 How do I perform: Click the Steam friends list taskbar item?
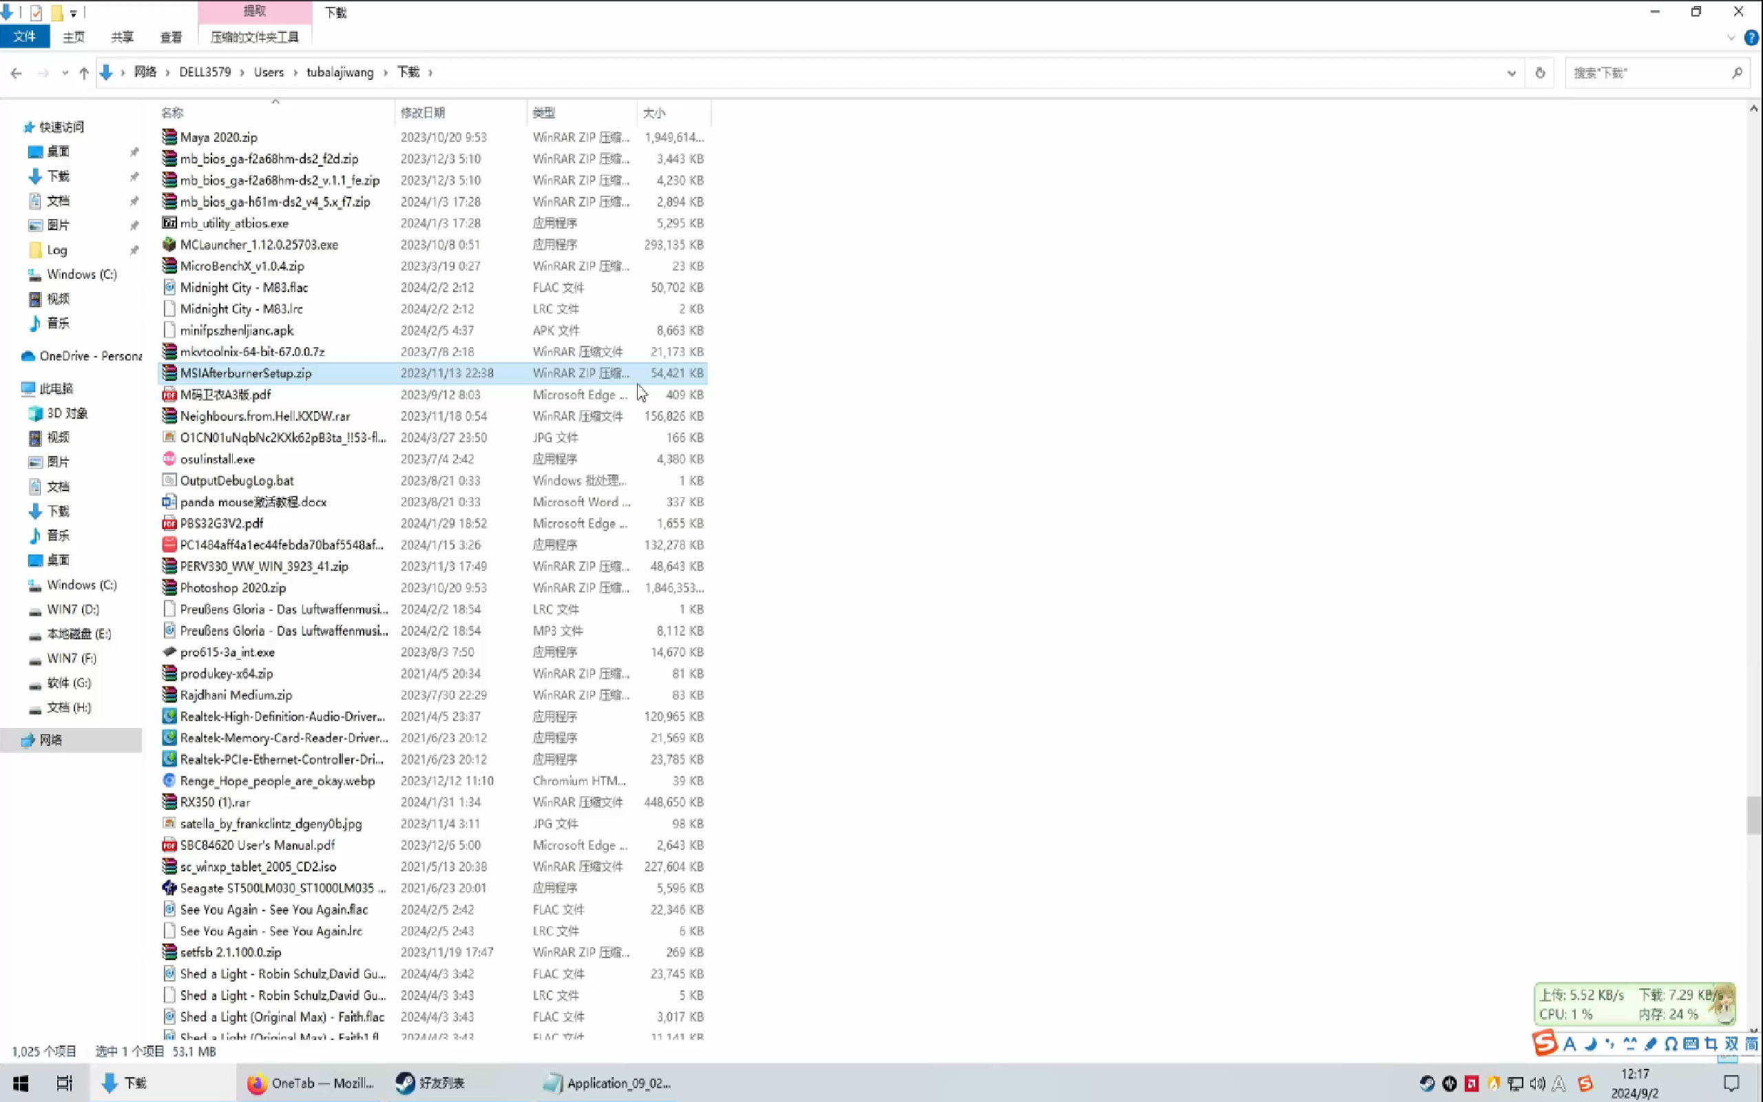click(x=430, y=1083)
